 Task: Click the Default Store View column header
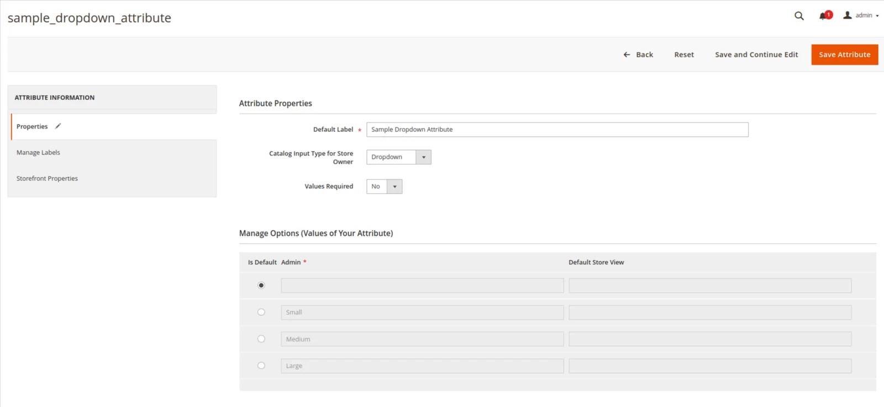596,263
